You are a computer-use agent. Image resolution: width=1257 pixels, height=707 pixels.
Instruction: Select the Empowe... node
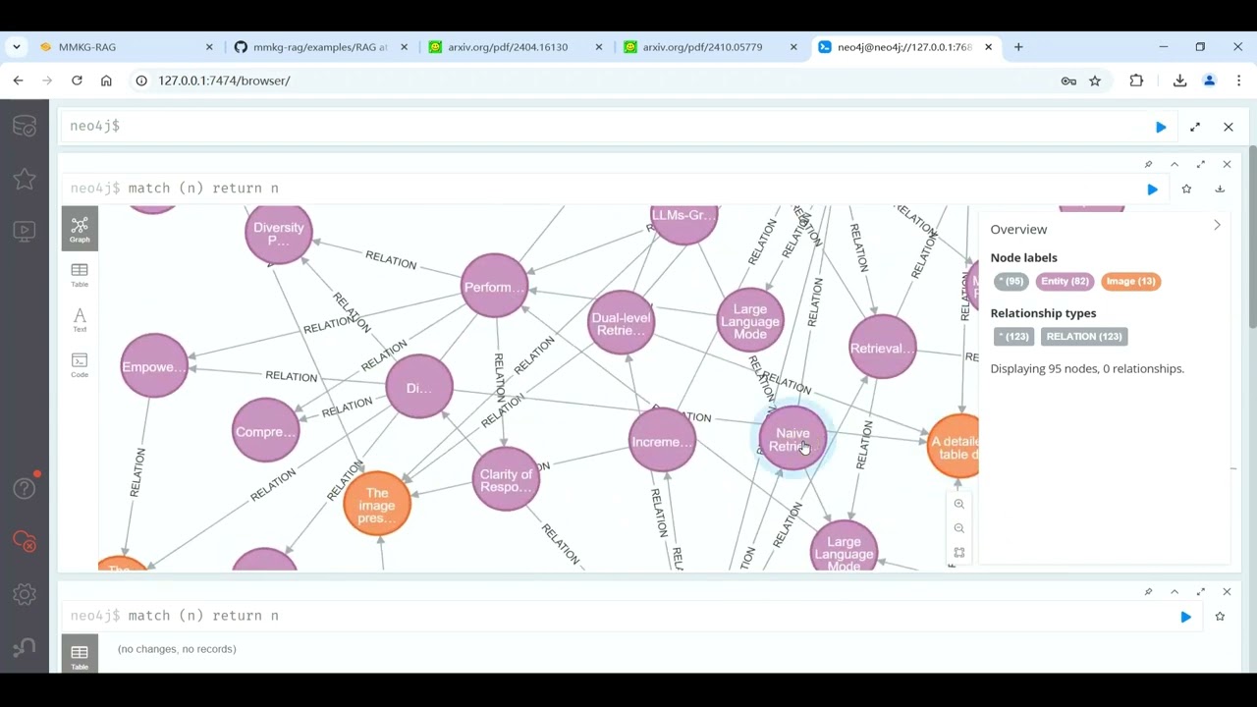pos(154,366)
